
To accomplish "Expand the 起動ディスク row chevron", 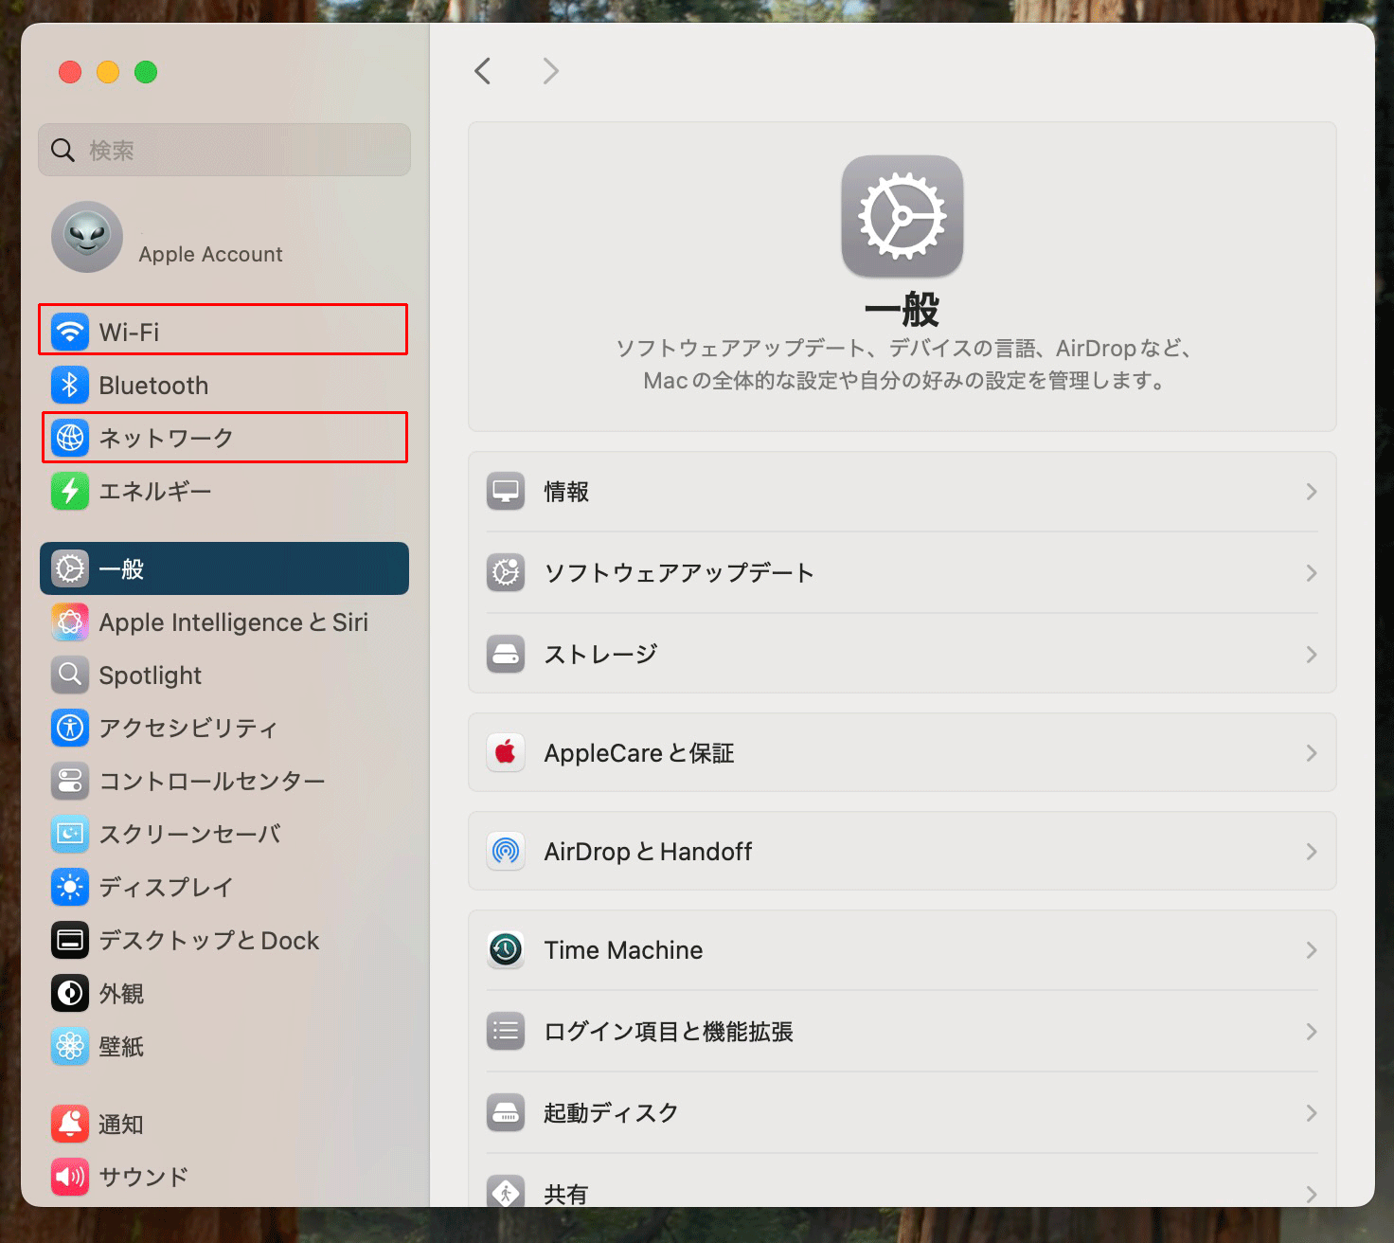I will (x=1312, y=1112).
